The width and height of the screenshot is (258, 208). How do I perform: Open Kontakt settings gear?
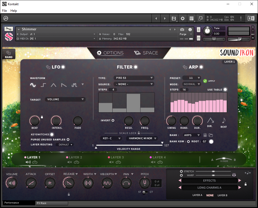pyautogui.click(x=183, y=19)
